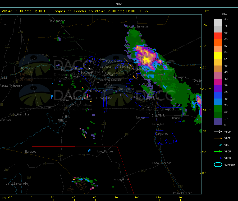
Task: Click the 'Los_Toldos' map label
Action: 105,151
